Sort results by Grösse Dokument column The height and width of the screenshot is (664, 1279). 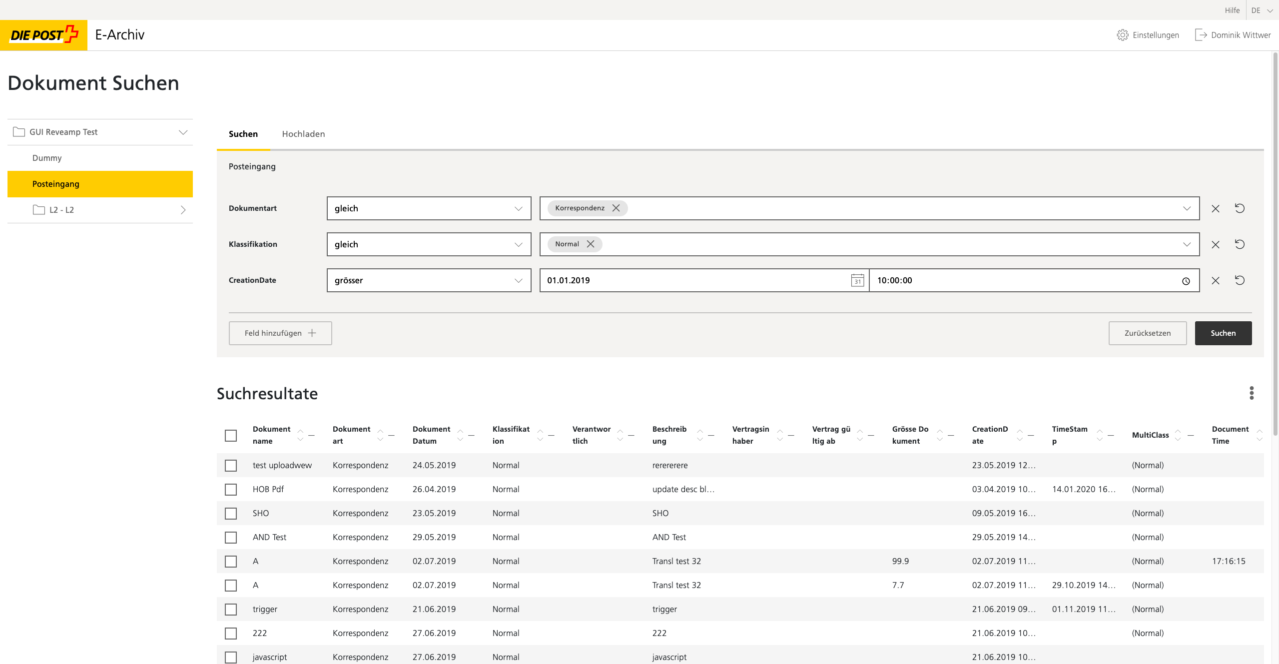coord(940,435)
